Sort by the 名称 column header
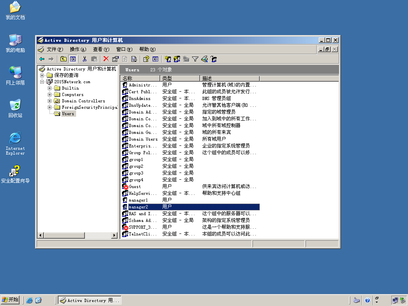Image resolution: width=408 pixels, height=306 pixels. point(140,78)
